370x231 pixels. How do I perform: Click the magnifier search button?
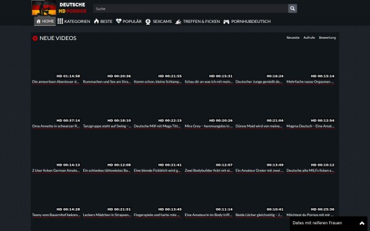292,9
